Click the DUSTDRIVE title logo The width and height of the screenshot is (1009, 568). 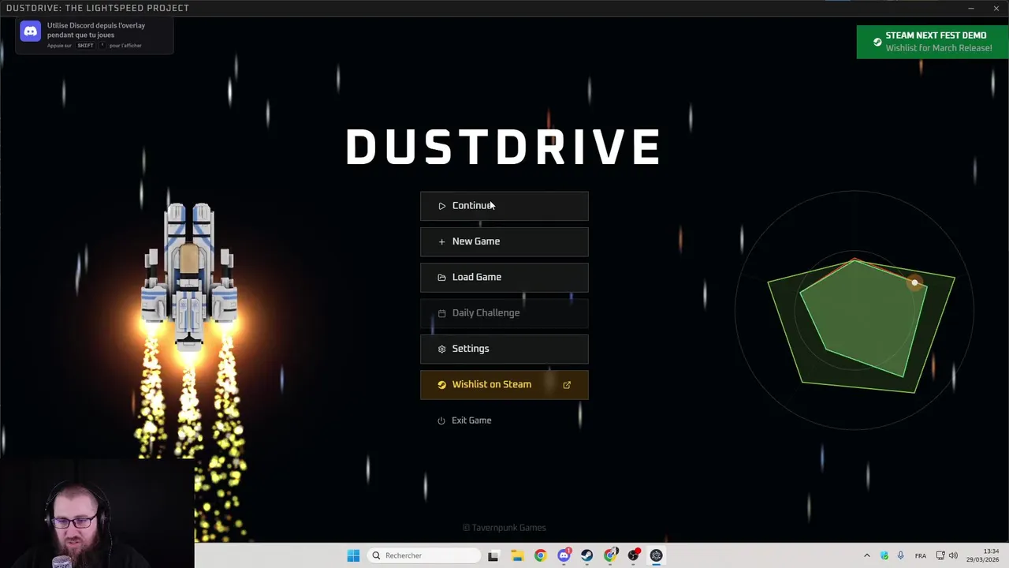point(504,147)
